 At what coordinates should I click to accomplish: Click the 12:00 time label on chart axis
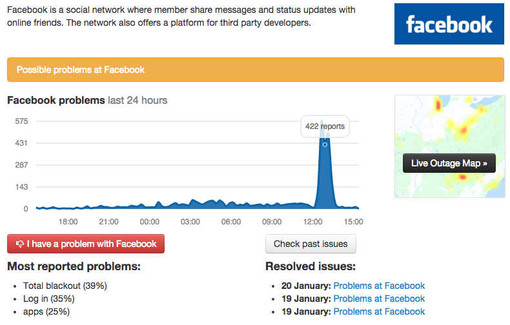point(312,222)
